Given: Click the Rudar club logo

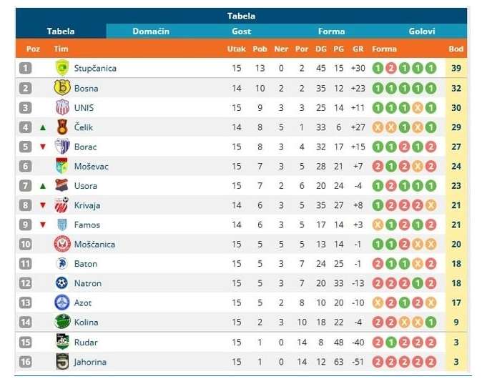Looking at the screenshot, I should coord(62,342).
